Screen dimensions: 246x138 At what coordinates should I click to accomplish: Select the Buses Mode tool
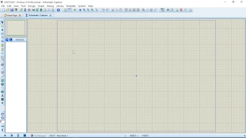tap(2, 41)
